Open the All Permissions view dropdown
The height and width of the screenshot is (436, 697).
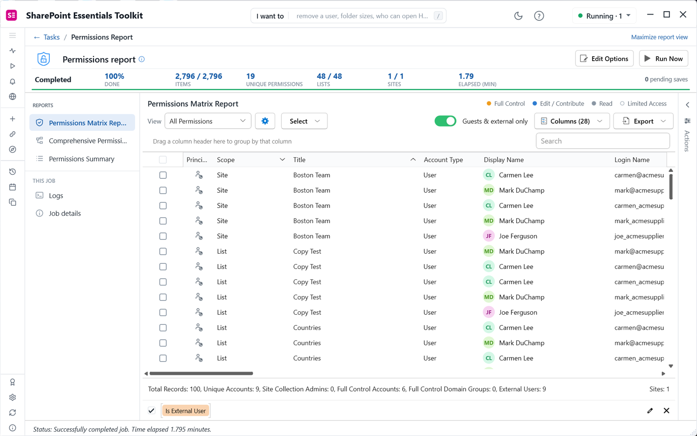pos(208,121)
